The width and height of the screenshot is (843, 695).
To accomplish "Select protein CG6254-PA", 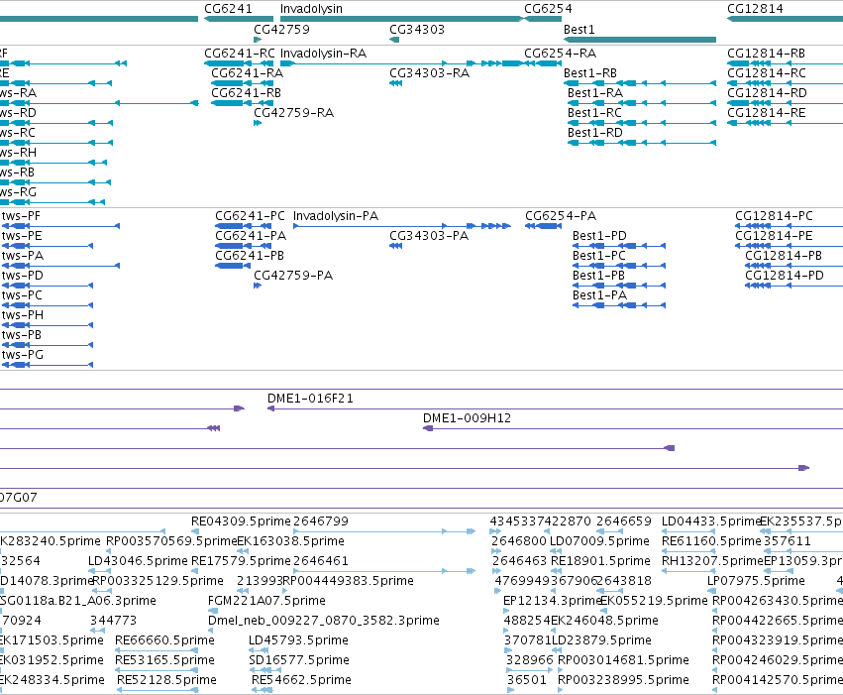I will pos(561,216).
